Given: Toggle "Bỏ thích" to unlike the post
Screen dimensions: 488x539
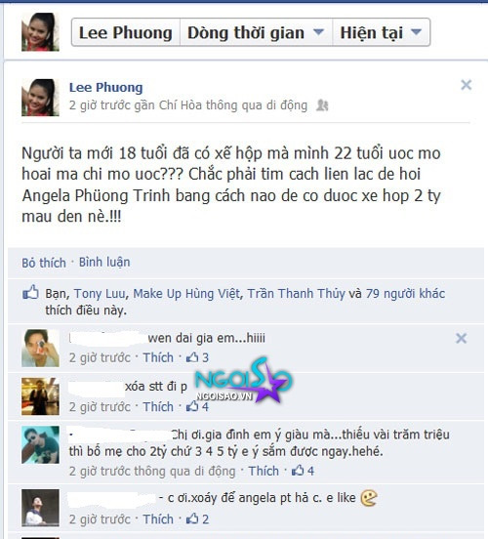Looking at the screenshot, I should (x=44, y=263).
